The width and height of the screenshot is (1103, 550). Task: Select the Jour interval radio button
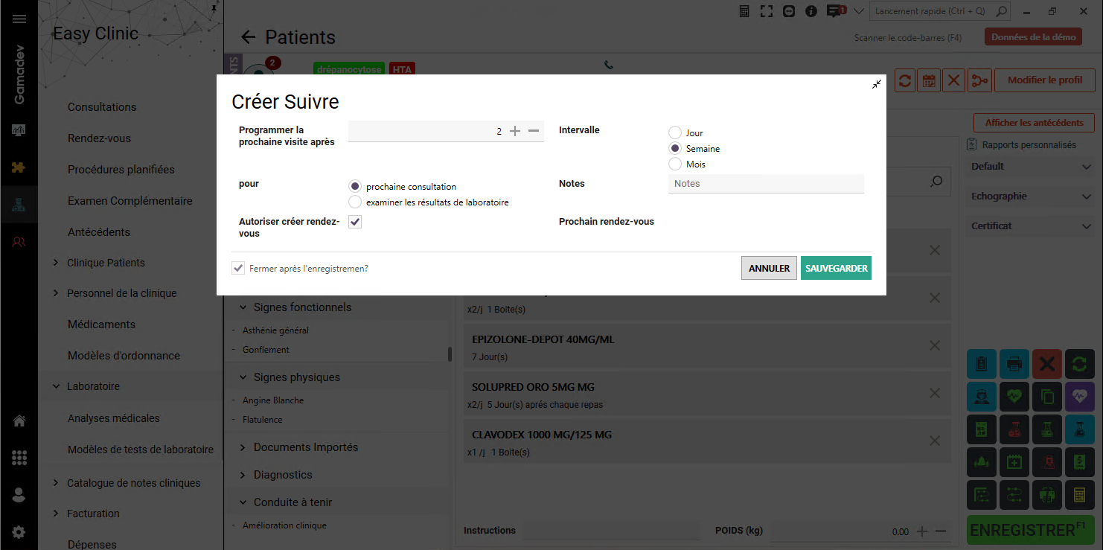(x=675, y=132)
